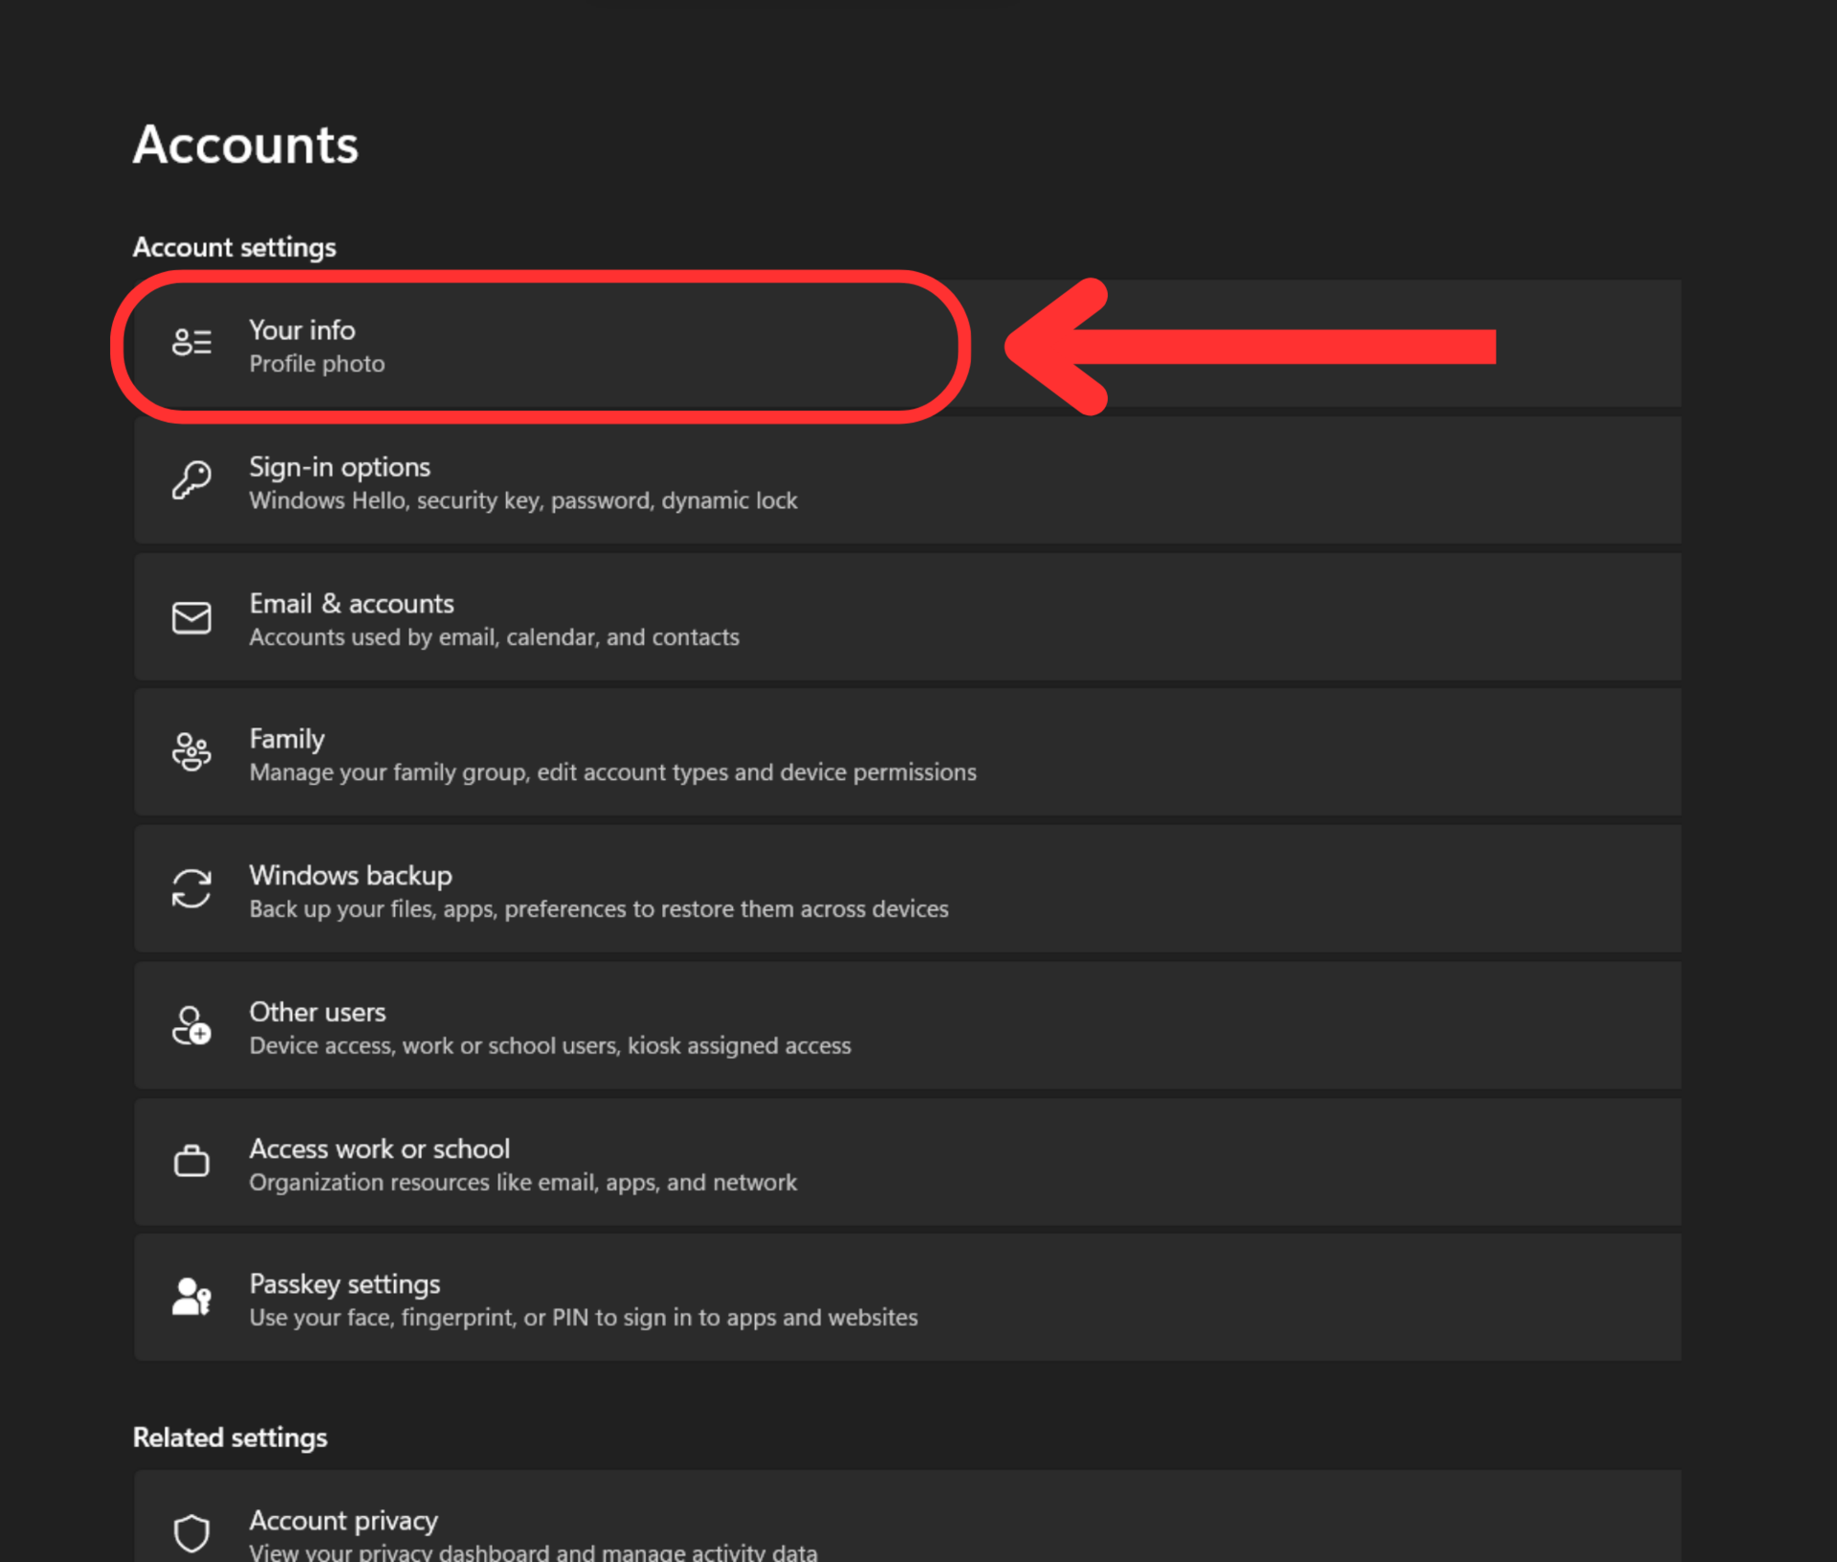This screenshot has width=1837, height=1562.
Task: Click the Profile photo subtitle text
Action: (x=317, y=365)
